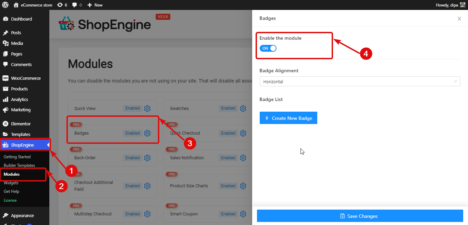Open Builder Templates submenu item

tap(19, 165)
